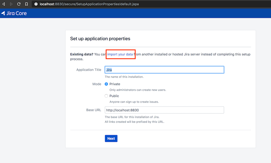The image size is (271, 163).
Task: Click the 'Base URL' label
Action: click(x=94, y=110)
